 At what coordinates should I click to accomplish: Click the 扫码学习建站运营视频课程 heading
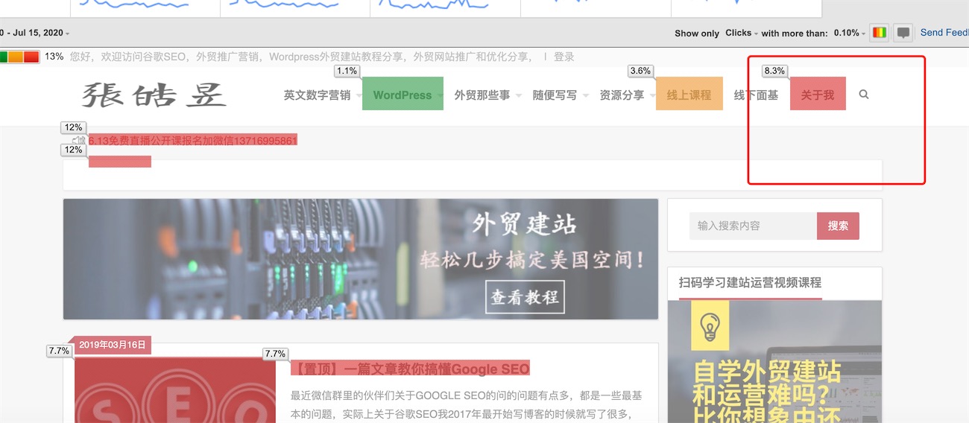pos(750,283)
